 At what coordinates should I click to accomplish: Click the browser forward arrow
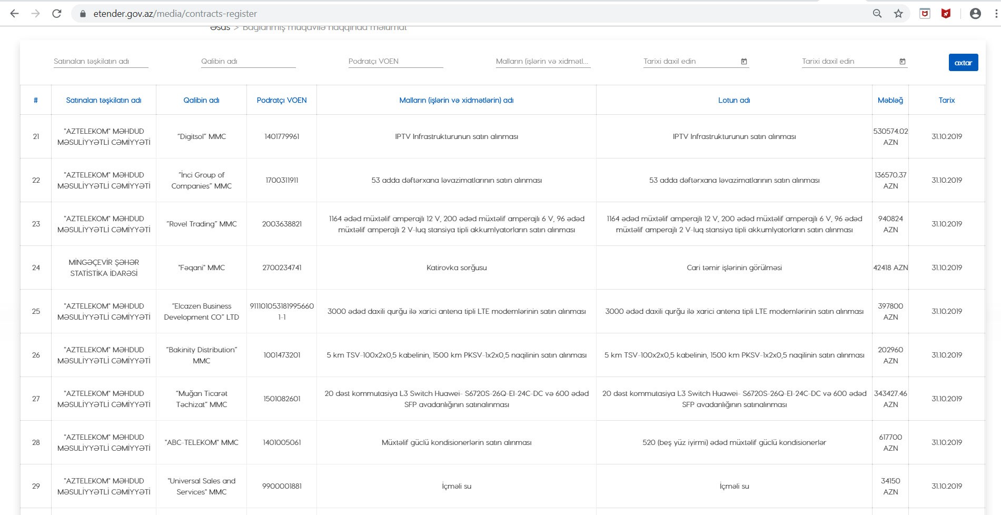pyautogui.click(x=35, y=14)
